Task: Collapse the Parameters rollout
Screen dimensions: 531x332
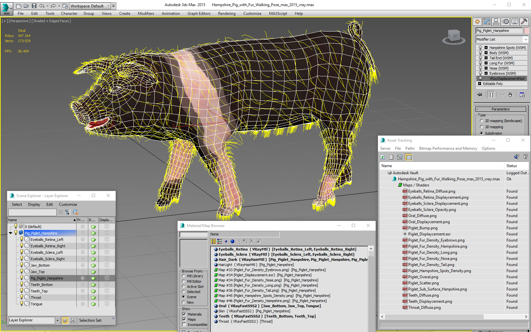Action: [501, 109]
